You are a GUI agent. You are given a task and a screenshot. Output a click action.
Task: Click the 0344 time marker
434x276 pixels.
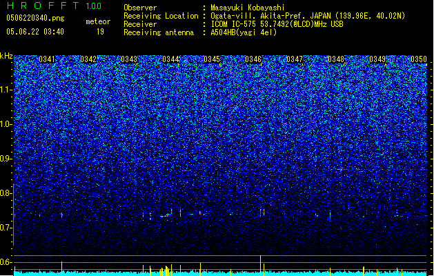pyautogui.click(x=171, y=59)
